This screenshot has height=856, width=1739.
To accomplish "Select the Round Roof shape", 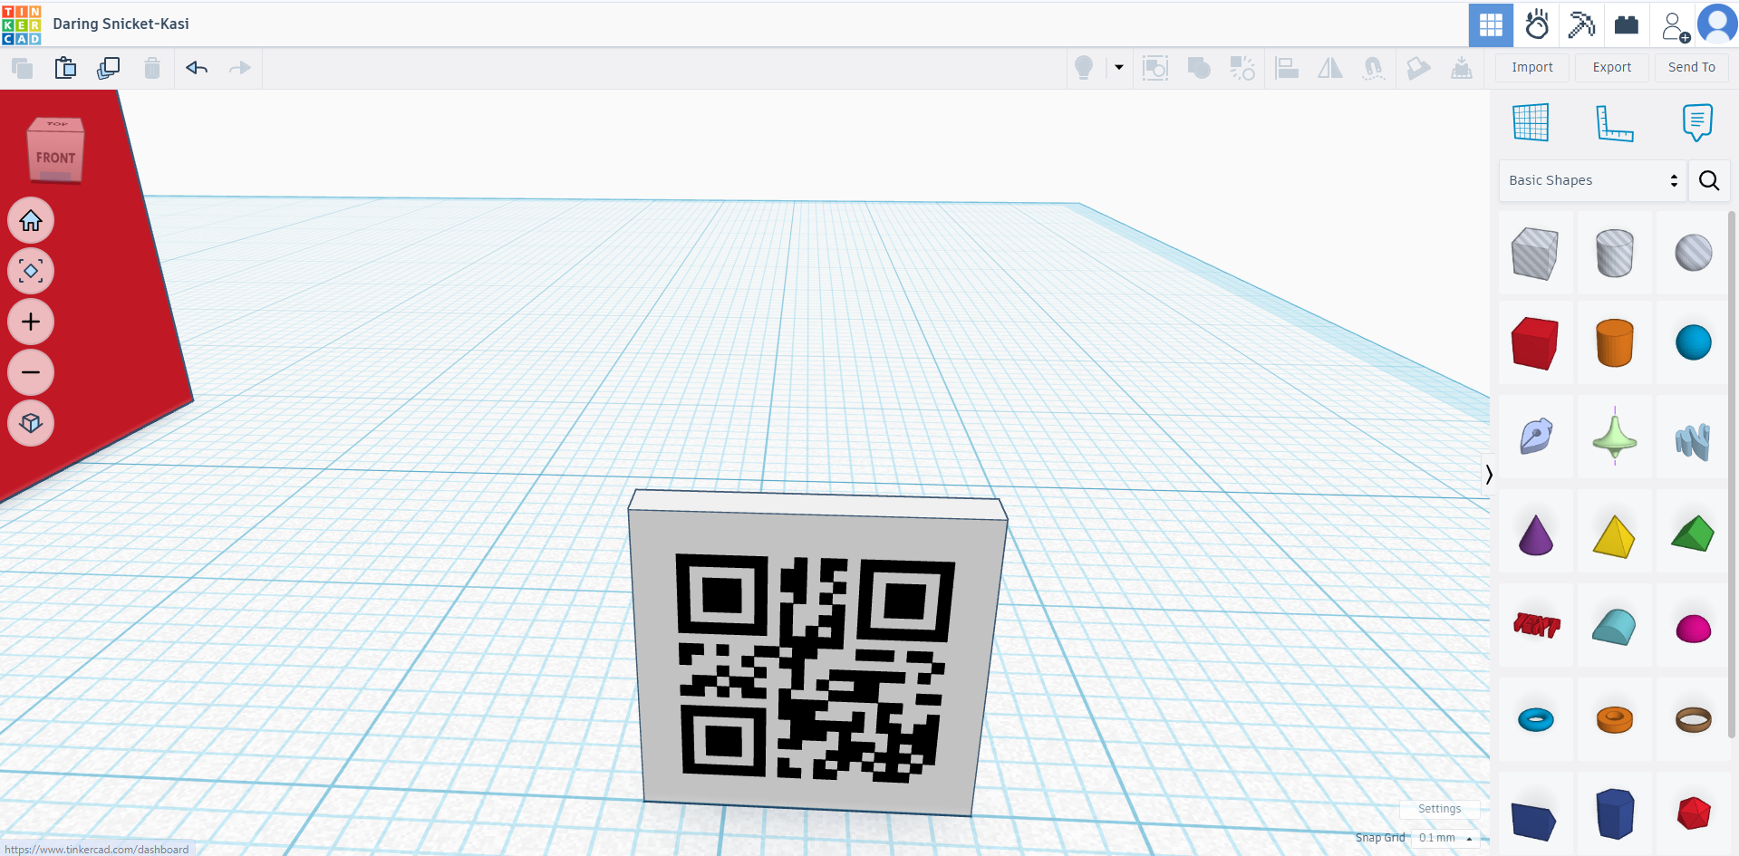I will [x=1614, y=627].
